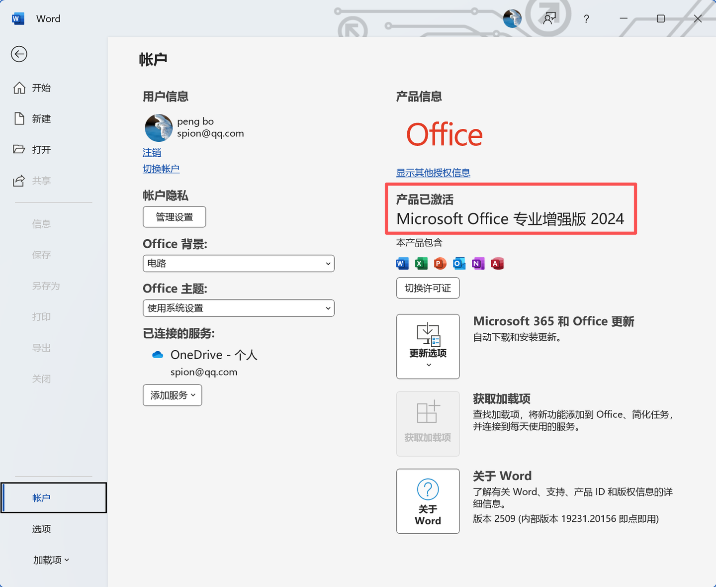Click the 切换许可证 button
Screen dimensions: 716x587
[x=428, y=288]
